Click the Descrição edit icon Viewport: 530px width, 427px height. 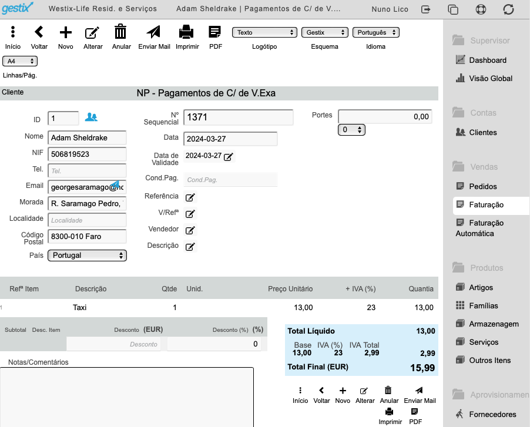tap(190, 247)
